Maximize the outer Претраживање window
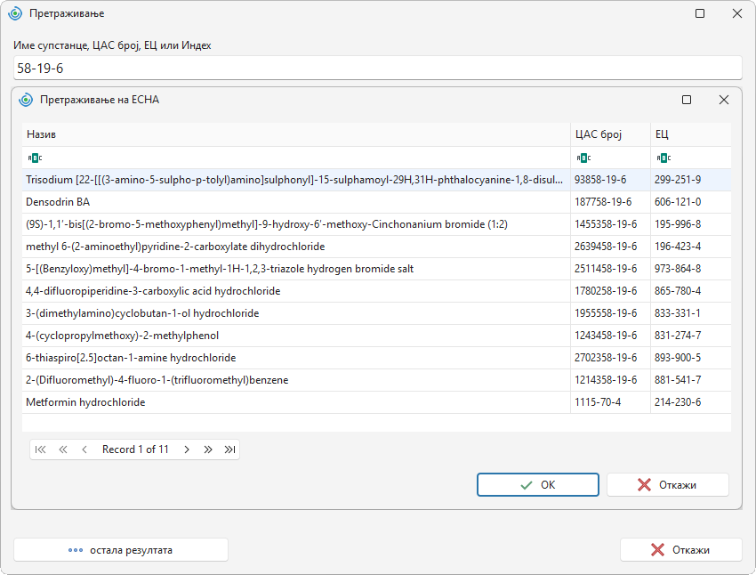Screen dimensions: 756x575 (x=700, y=13)
